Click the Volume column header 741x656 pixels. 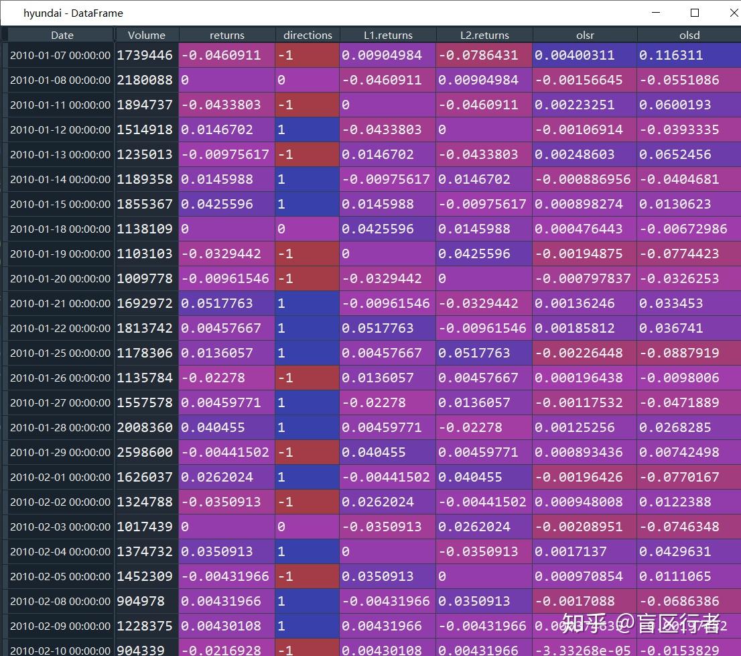pos(147,35)
